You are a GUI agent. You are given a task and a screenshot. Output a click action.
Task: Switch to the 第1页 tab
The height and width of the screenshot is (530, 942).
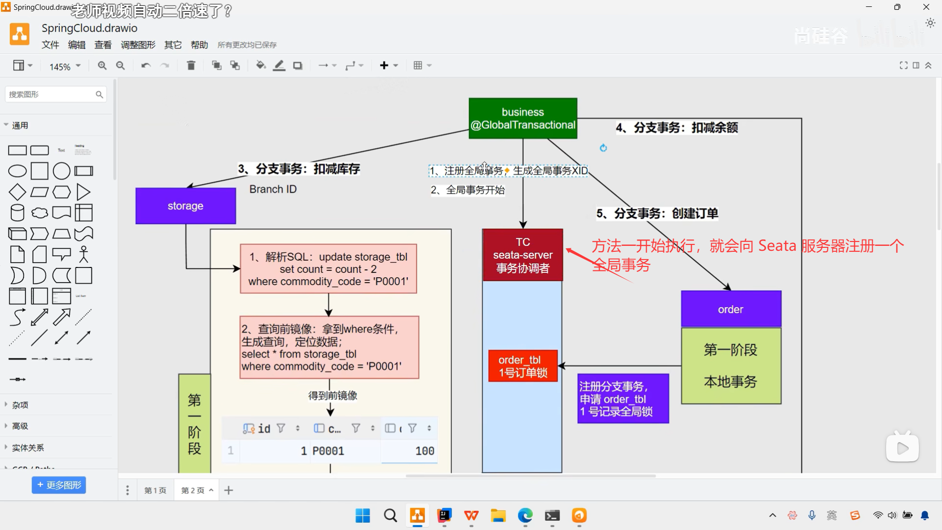pyautogui.click(x=155, y=490)
